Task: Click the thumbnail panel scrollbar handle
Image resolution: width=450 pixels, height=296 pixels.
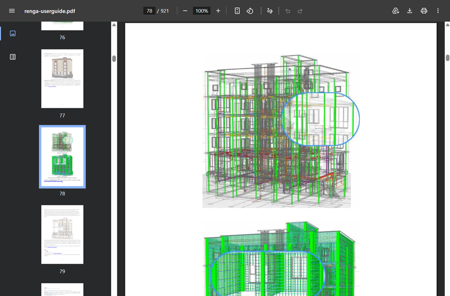Action: (x=114, y=59)
